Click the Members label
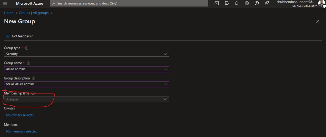 tap(11, 125)
